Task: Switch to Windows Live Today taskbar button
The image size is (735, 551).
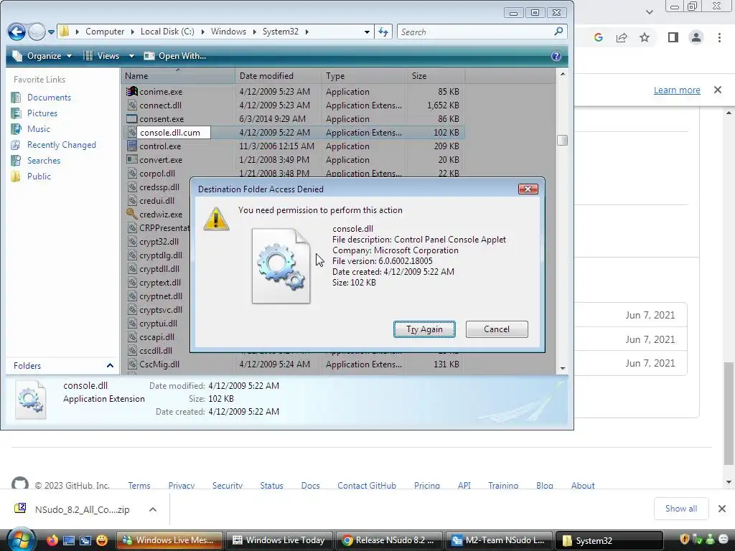Action: (x=279, y=540)
